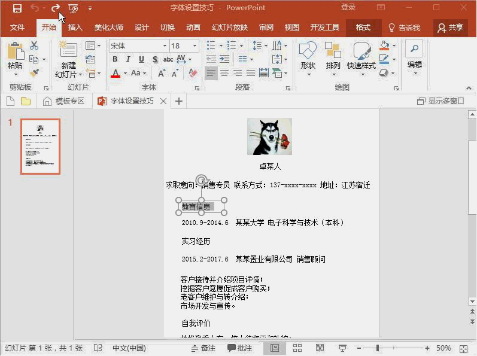The width and height of the screenshot is (477, 356).
Task: Justify the paragraph text
Action: click(x=251, y=73)
